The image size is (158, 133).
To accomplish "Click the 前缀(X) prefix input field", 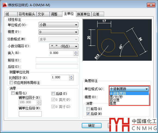I will [57, 60].
